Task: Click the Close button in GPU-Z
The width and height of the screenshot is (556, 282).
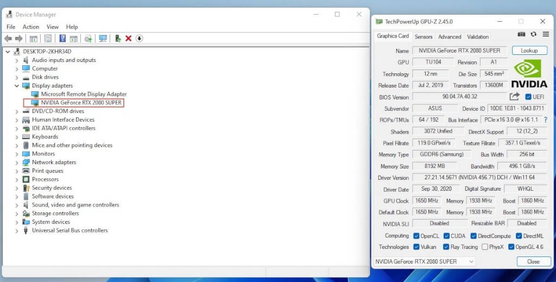Action: click(533, 261)
